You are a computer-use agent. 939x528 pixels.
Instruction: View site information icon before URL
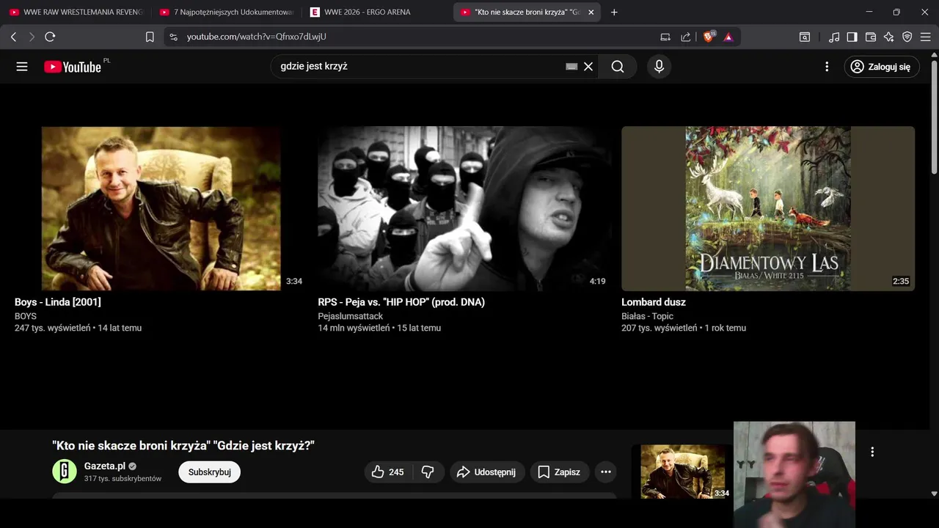tap(173, 37)
